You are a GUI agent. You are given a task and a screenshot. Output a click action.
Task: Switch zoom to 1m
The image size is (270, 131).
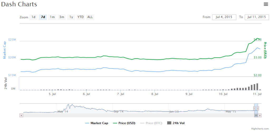pyautogui.click(x=52, y=17)
